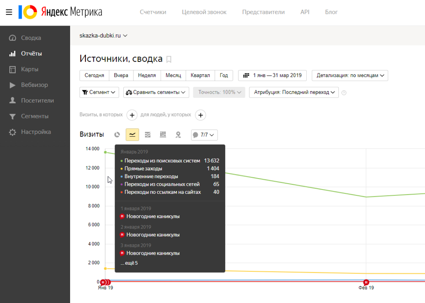Screen dimensions: 425x303
Task: Open the 7/7 annotations dropdown
Action: (x=204, y=135)
